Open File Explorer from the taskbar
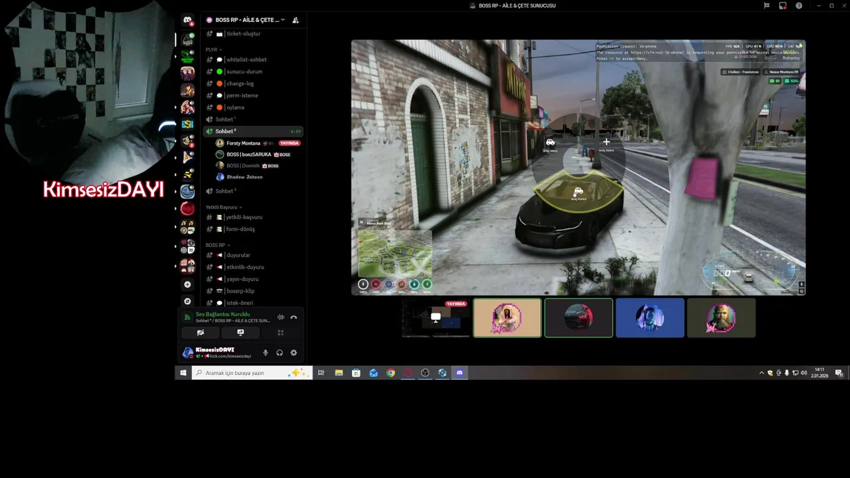 (339, 373)
